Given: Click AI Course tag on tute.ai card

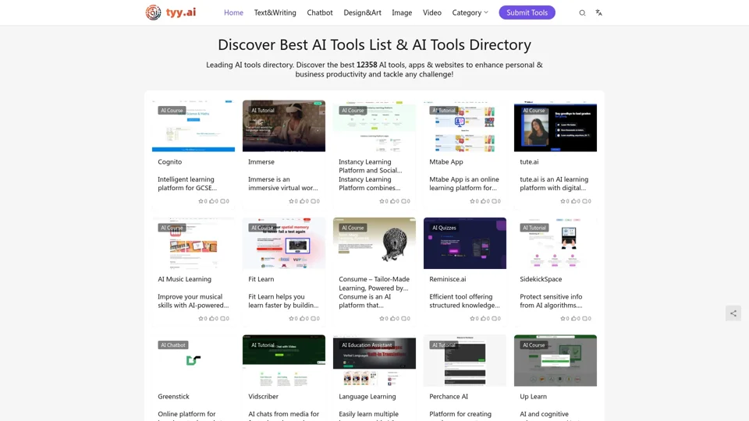Looking at the screenshot, I should [534, 110].
